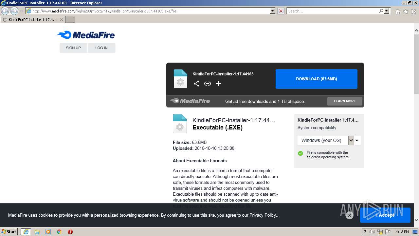Click the MediaFire logo at top
Viewport: 419px width, 236px height.
coord(86,35)
